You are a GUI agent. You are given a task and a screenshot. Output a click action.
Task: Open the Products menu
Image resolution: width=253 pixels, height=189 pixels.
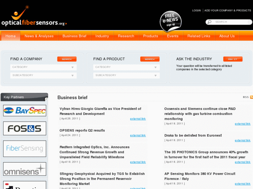click(151, 36)
